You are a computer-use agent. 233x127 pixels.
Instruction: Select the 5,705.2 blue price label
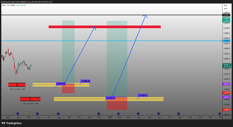227,41
